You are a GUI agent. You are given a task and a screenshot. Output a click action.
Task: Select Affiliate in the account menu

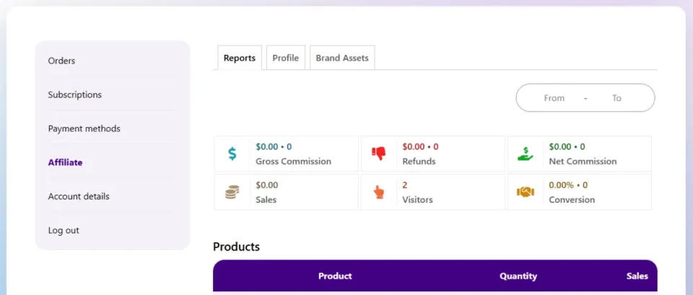tap(65, 162)
